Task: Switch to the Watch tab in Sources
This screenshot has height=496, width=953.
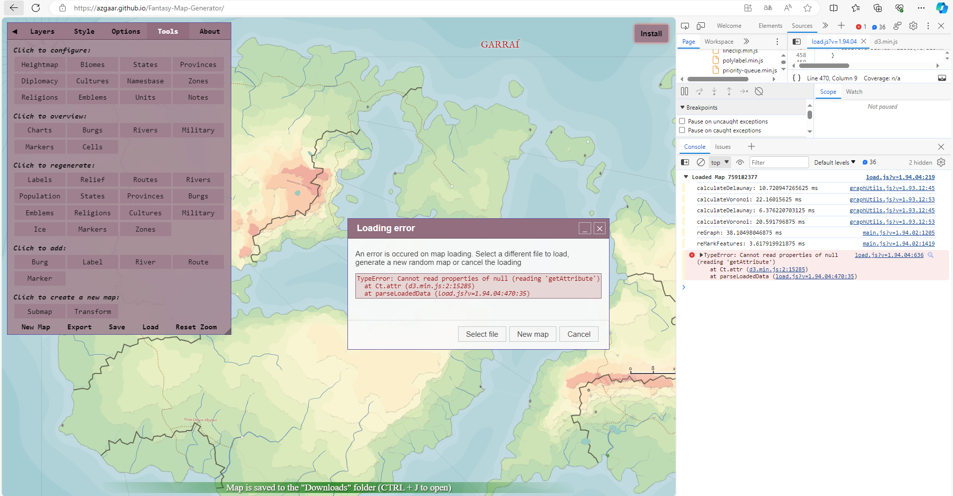Action: pyautogui.click(x=854, y=91)
